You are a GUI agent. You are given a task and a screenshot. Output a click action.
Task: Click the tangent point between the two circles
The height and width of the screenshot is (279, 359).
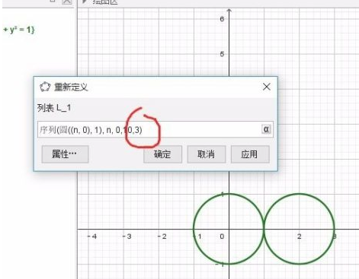[264, 229]
